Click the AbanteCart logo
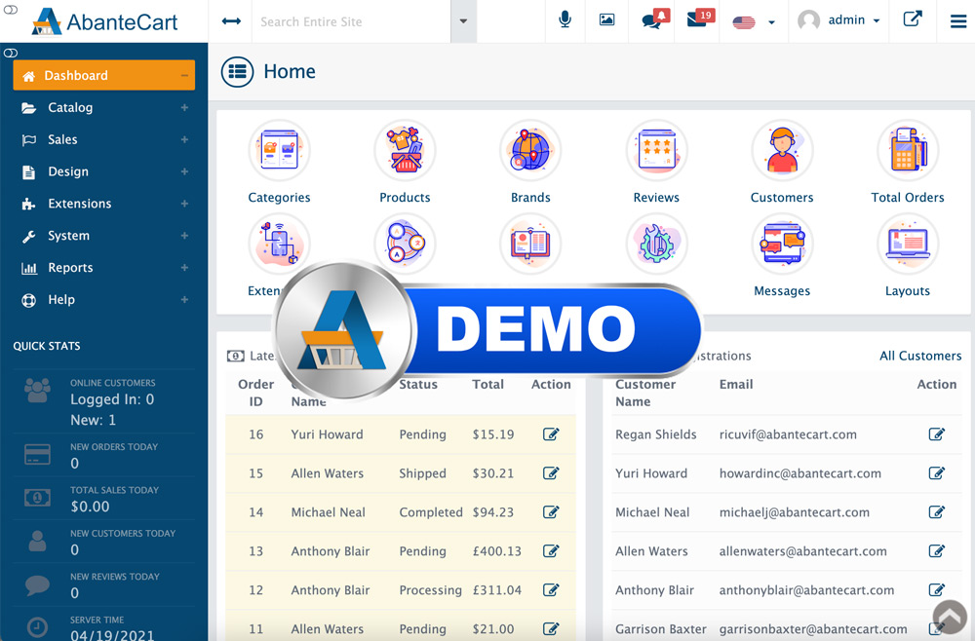 click(x=104, y=21)
